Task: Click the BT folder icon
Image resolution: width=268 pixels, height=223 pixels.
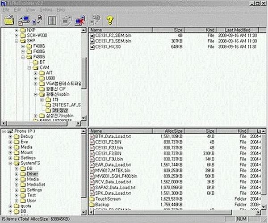Action: [x=36, y=62]
